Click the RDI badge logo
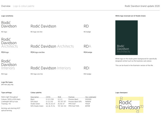161x121 pixels. click(87, 68)
